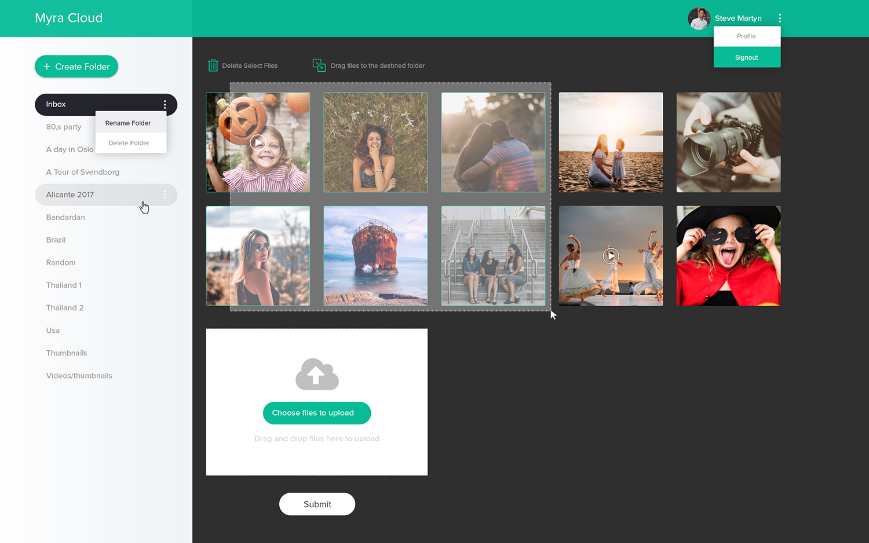869x543 pixels.
Task: Open the three-dot menu beside Steve Martyn
Action: (x=780, y=18)
